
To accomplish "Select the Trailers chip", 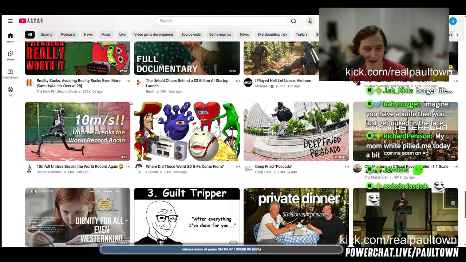I will [301, 35].
